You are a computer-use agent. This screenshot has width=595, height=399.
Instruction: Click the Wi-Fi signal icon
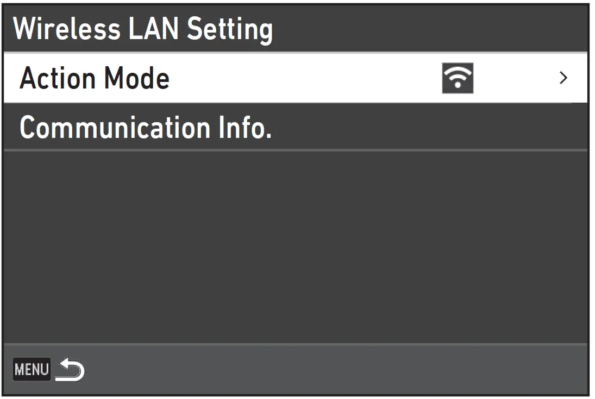(x=458, y=78)
